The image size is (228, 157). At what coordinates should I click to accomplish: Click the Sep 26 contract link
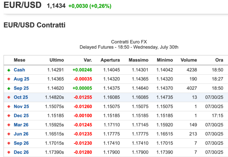pos(21,143)
